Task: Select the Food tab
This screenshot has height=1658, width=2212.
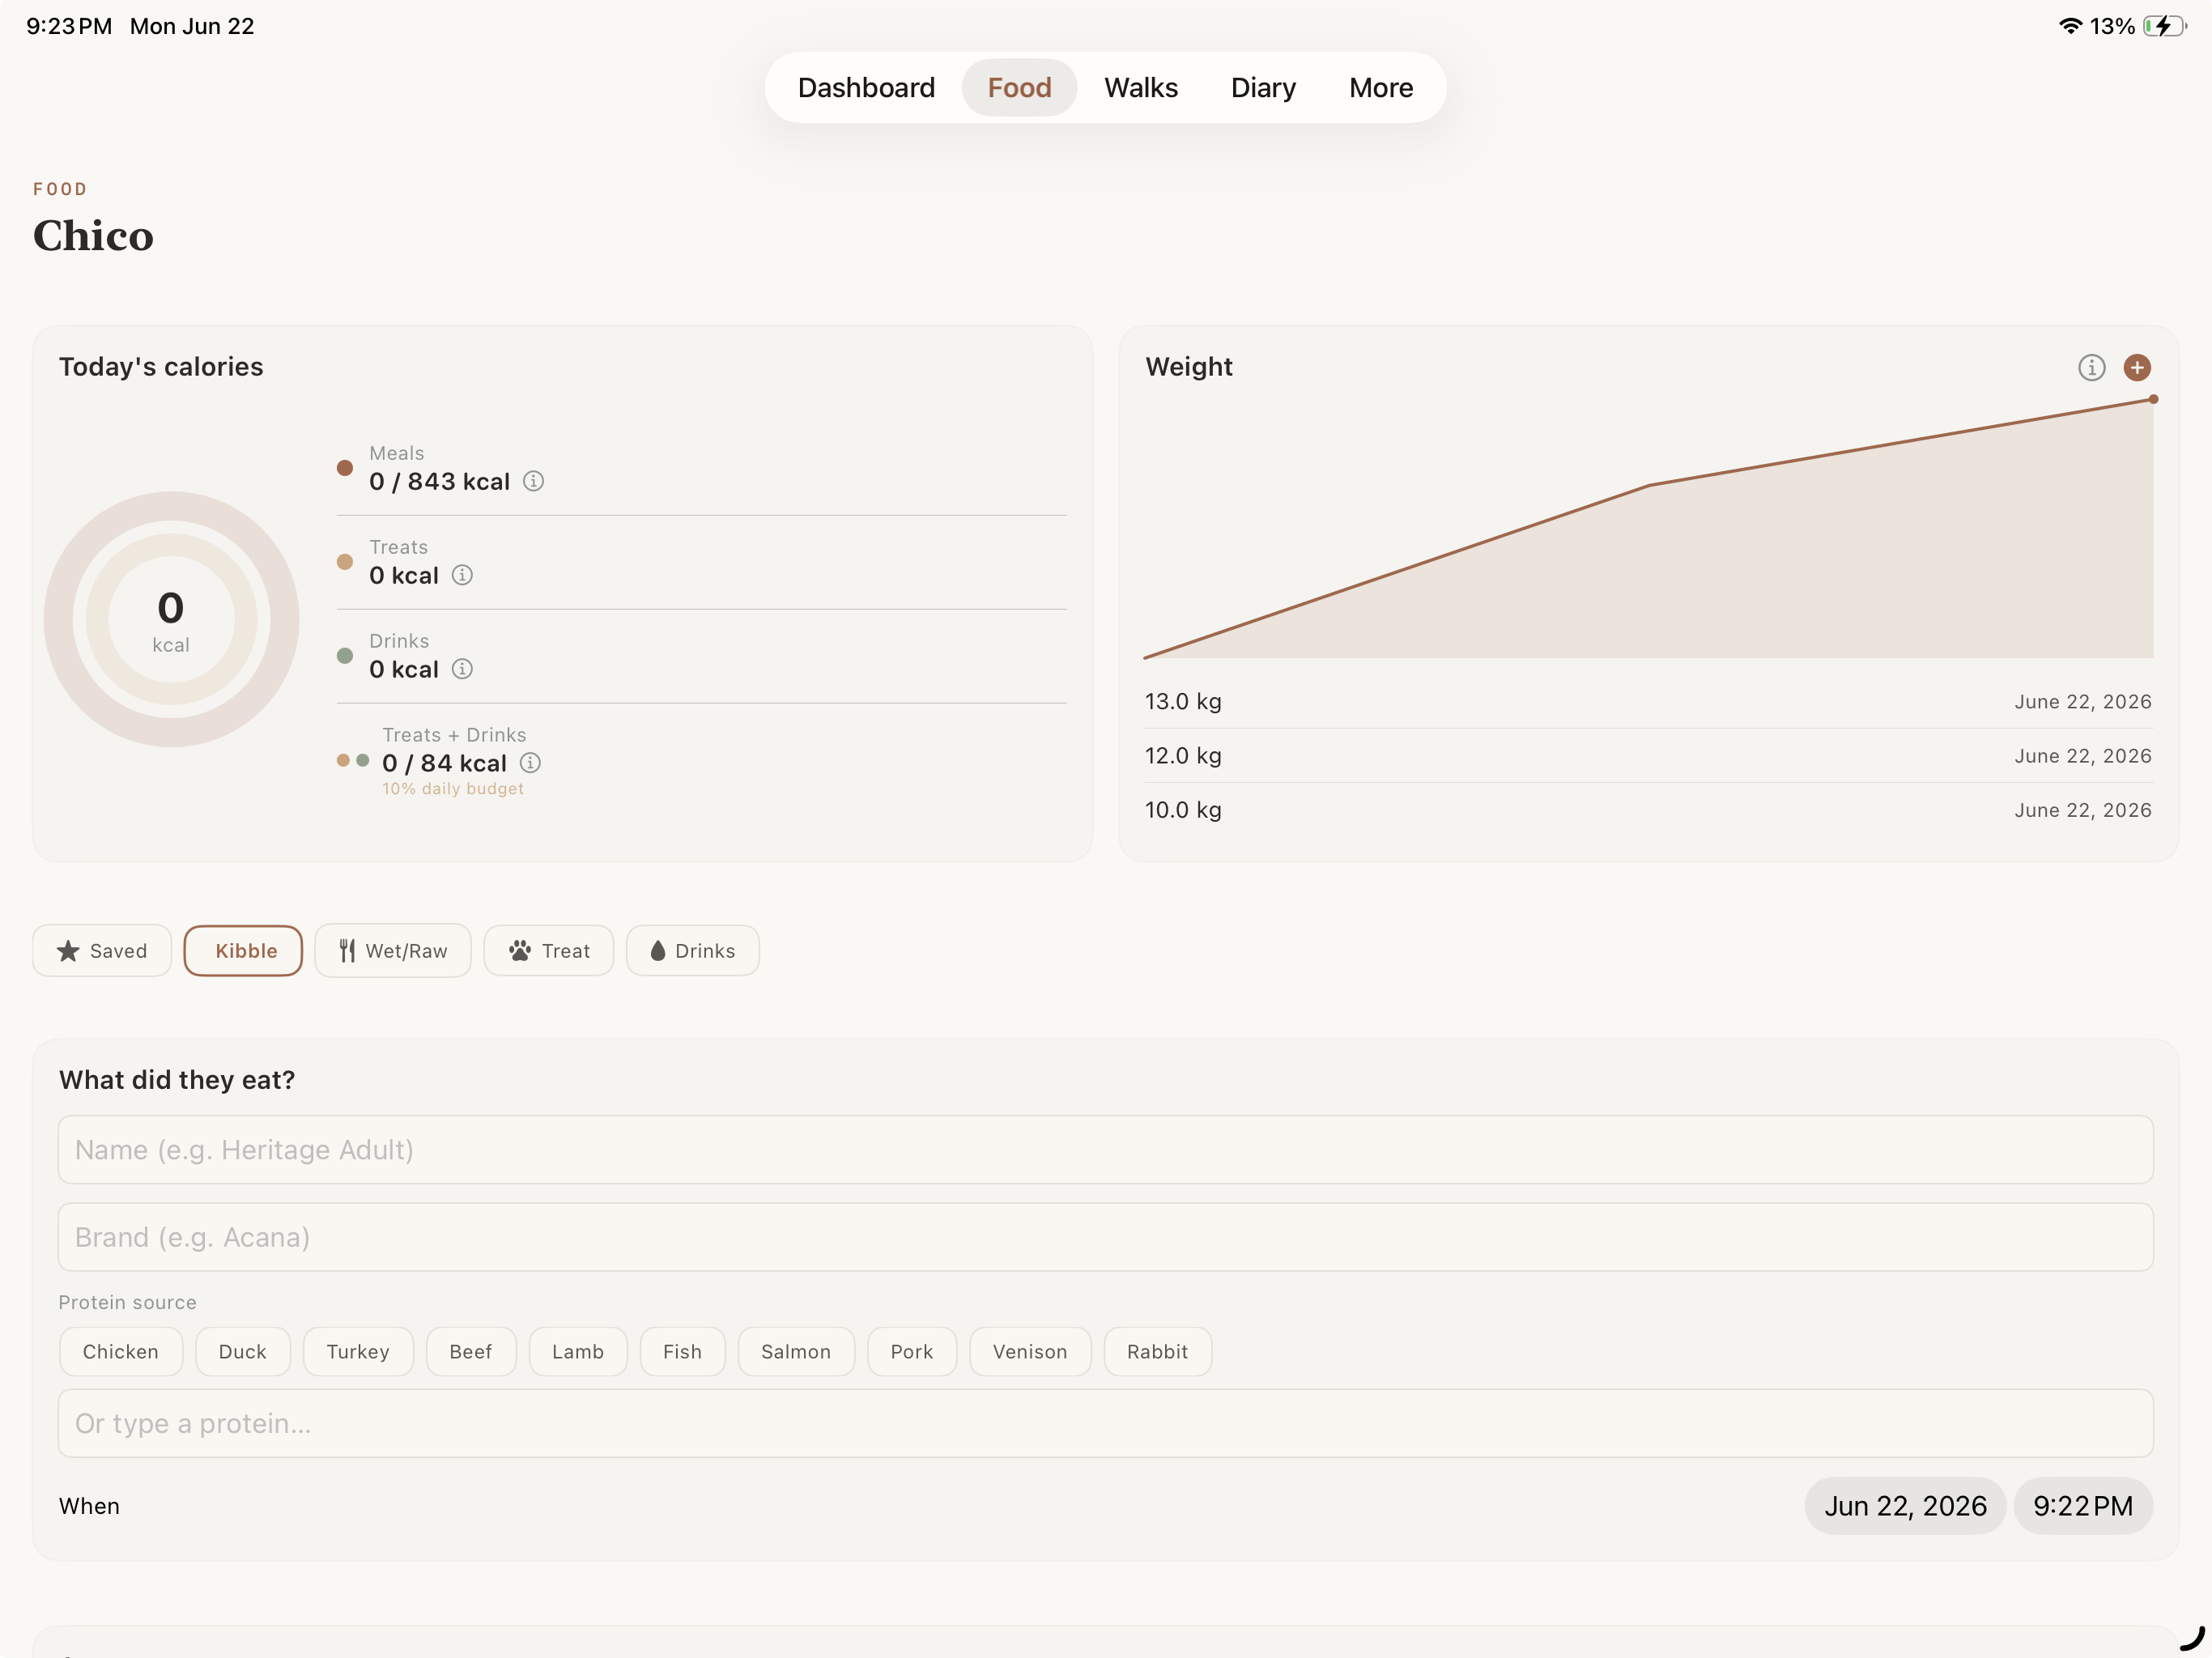Action: click(1019, 88)
